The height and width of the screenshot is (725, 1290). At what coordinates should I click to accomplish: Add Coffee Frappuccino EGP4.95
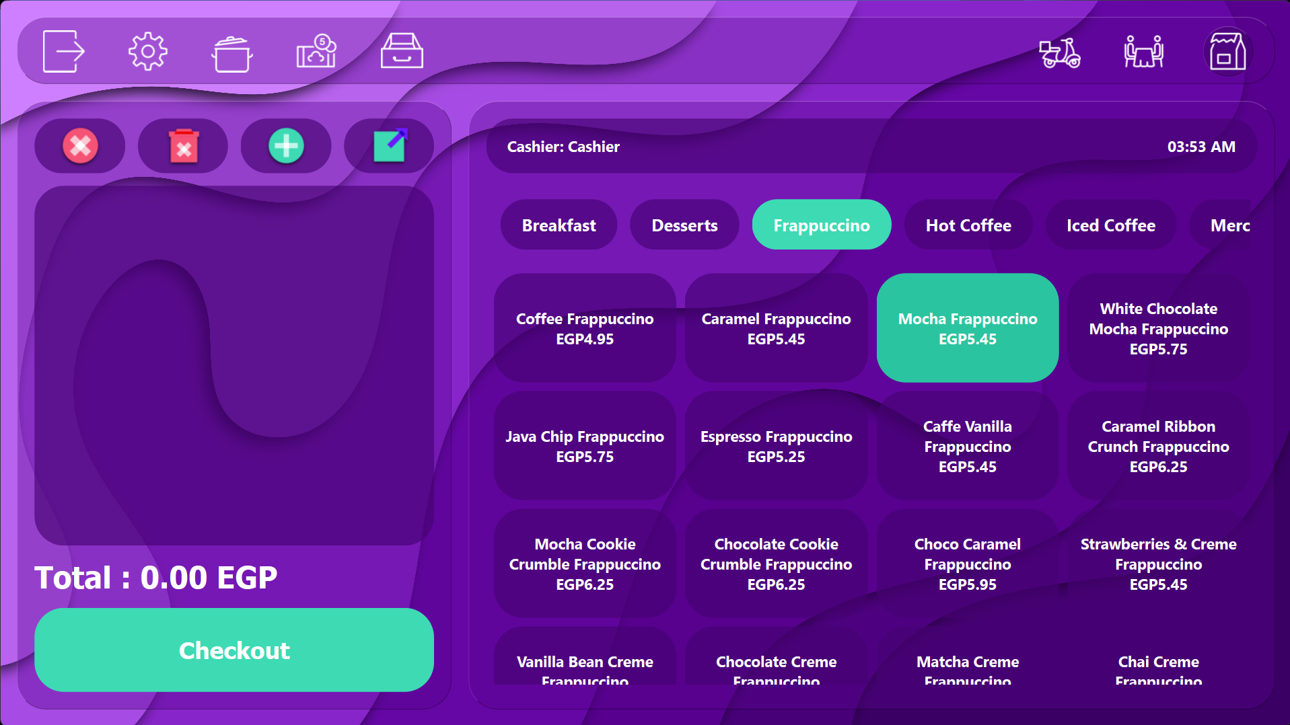(585, 328)
